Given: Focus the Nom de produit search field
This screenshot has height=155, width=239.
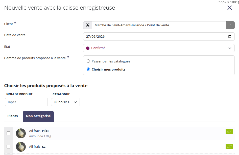Looking at the screenshot, I should coord(26,102).
